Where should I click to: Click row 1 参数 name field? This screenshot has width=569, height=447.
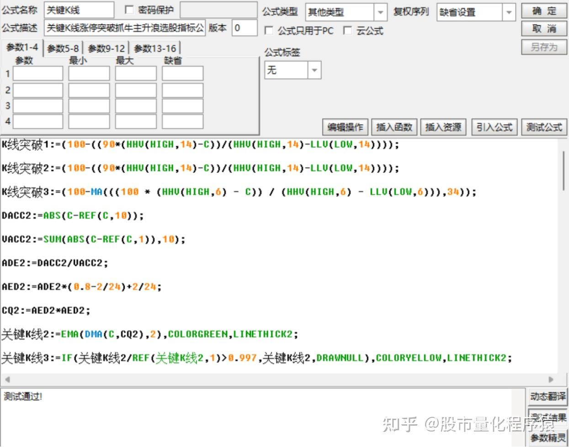38,74
